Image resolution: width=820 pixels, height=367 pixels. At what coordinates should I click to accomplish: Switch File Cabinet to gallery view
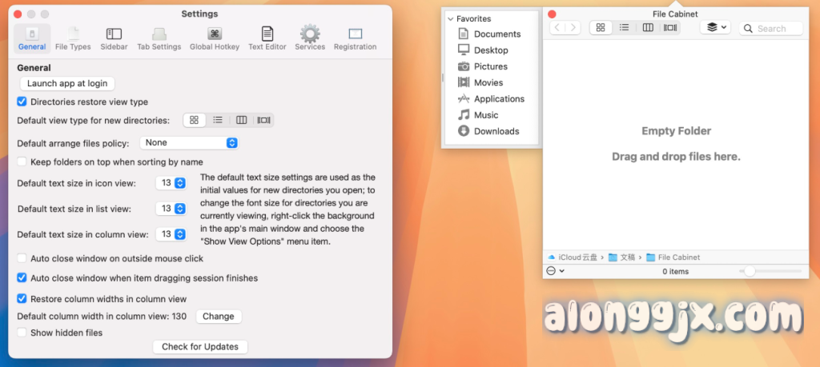670,28
